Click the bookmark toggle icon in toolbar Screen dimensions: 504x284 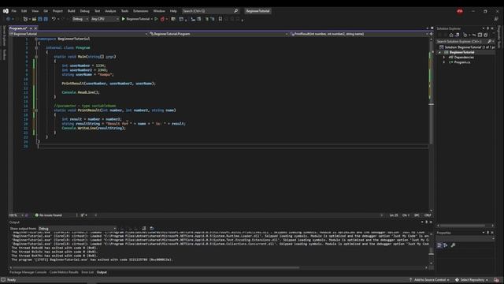point(220,19)
